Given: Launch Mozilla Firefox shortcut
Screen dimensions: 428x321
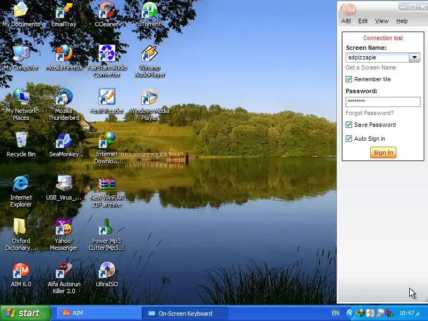Looking at the screenshot, I should click(64, 58).
